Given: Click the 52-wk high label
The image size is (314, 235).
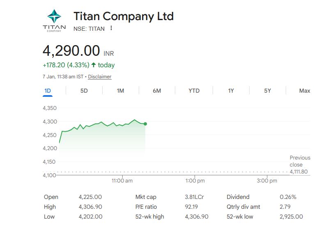Looking at the screenshot, I should click(149, 217).
